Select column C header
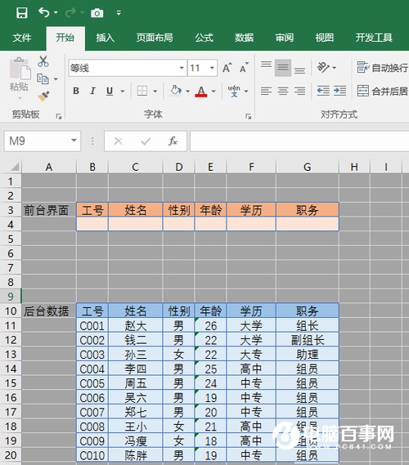Viewport: 409px width, 465px height. tap(135, 167)
